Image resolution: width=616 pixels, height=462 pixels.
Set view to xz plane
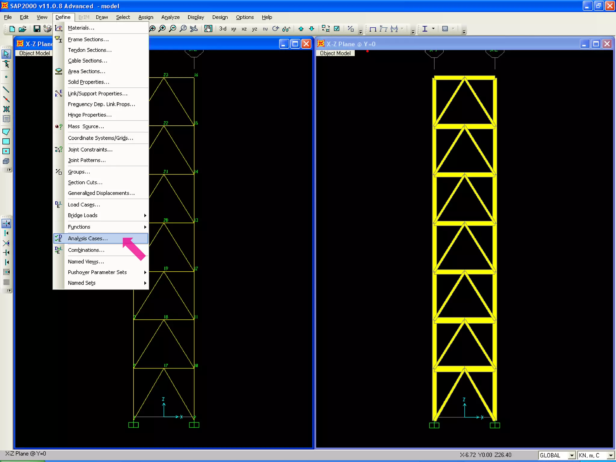[244, 29]
